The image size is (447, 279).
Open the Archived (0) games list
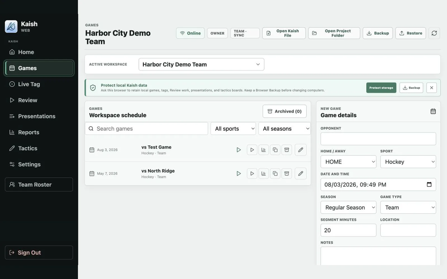pos(284,111)
